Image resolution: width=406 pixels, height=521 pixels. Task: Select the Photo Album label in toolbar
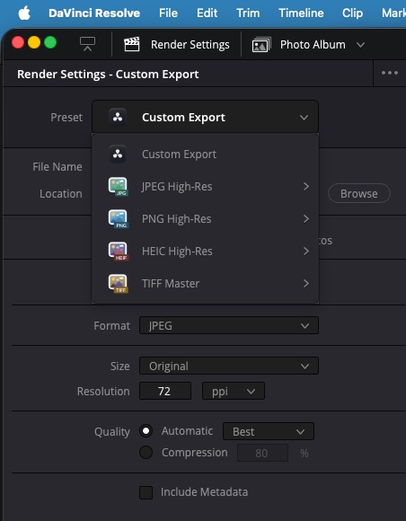[x=313, y=45]
